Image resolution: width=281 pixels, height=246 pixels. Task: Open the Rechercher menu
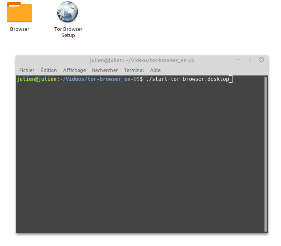(x=105, y=70)
